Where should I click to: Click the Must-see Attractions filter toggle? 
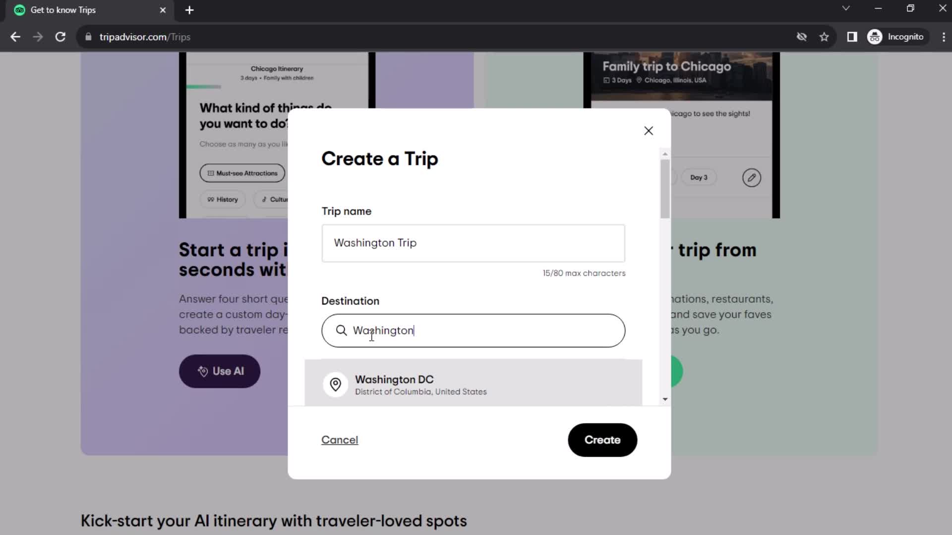pyautogui.click(x=242, y=173)
